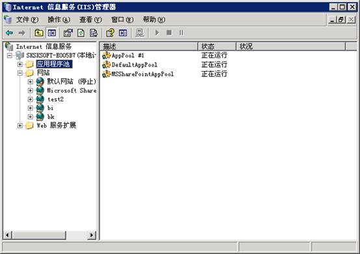
Task: Click the globe icon of bi site
Action: 40,107
